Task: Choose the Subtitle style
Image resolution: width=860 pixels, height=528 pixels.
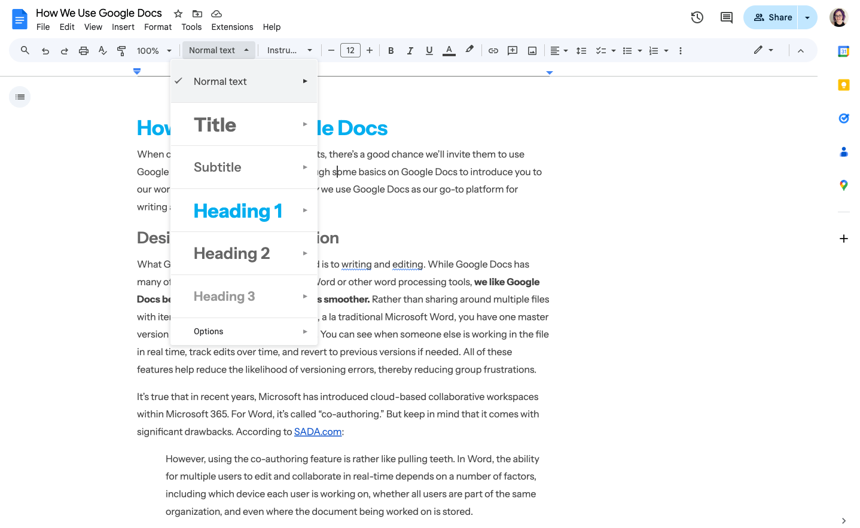Action: [244, 167]
